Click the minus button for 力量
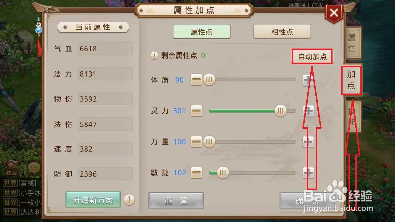This screenshot has height=222, width=395. (x=196, y=142)
